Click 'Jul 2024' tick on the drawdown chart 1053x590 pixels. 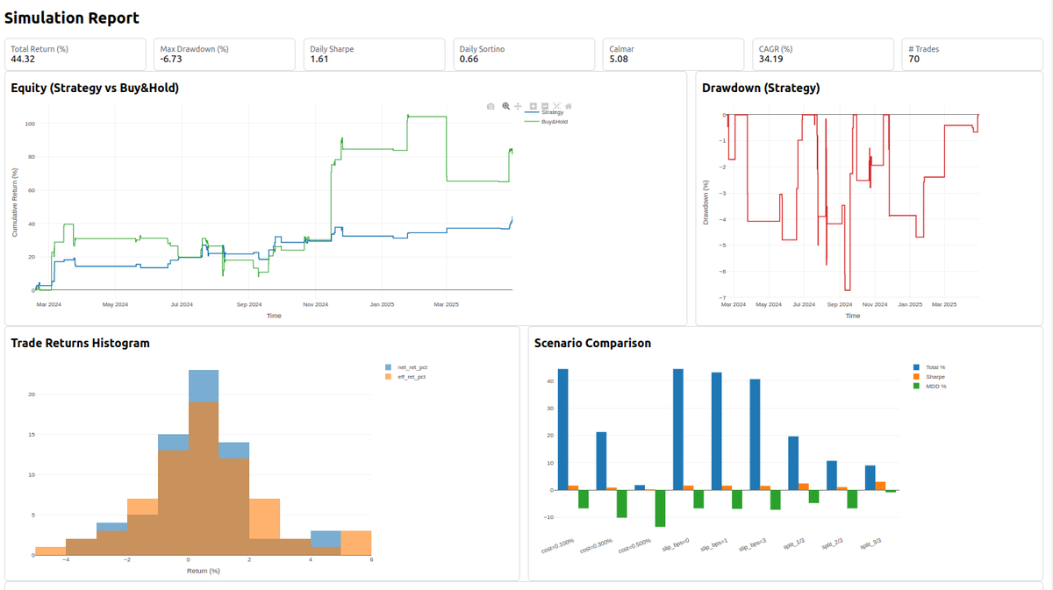[x=804, y=304]
